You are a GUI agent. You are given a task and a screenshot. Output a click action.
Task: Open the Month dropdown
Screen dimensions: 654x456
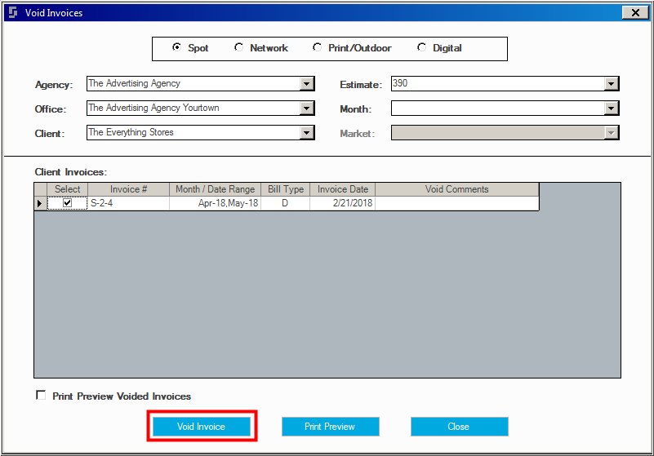tap(611, 108)
